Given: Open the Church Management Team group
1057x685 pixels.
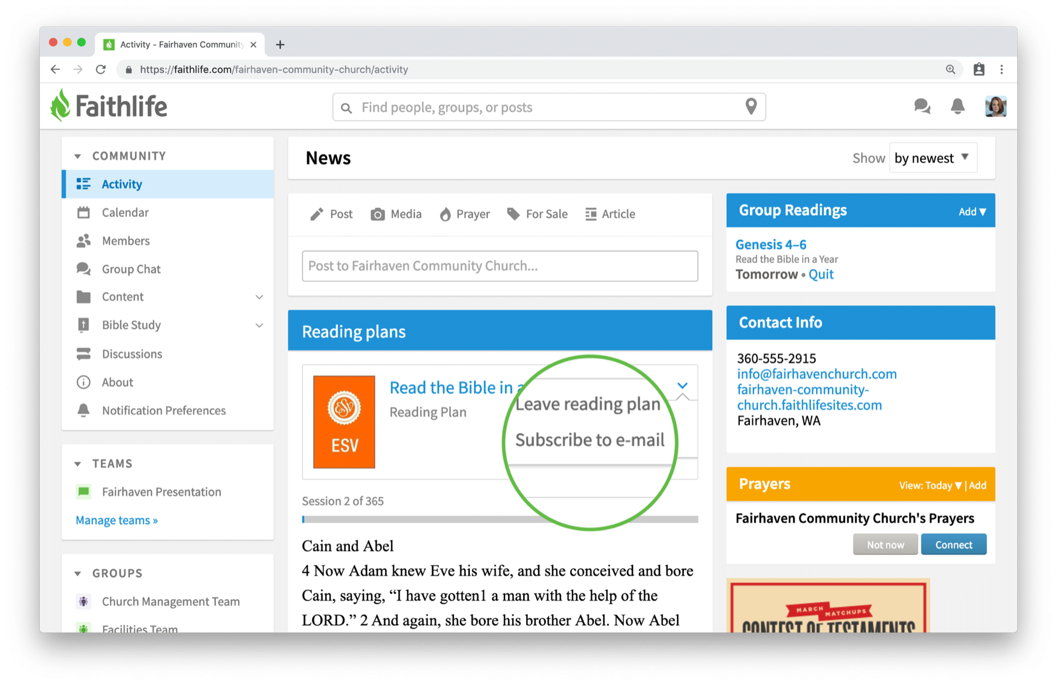Looking at the screenshot, I should coord(159,602).
